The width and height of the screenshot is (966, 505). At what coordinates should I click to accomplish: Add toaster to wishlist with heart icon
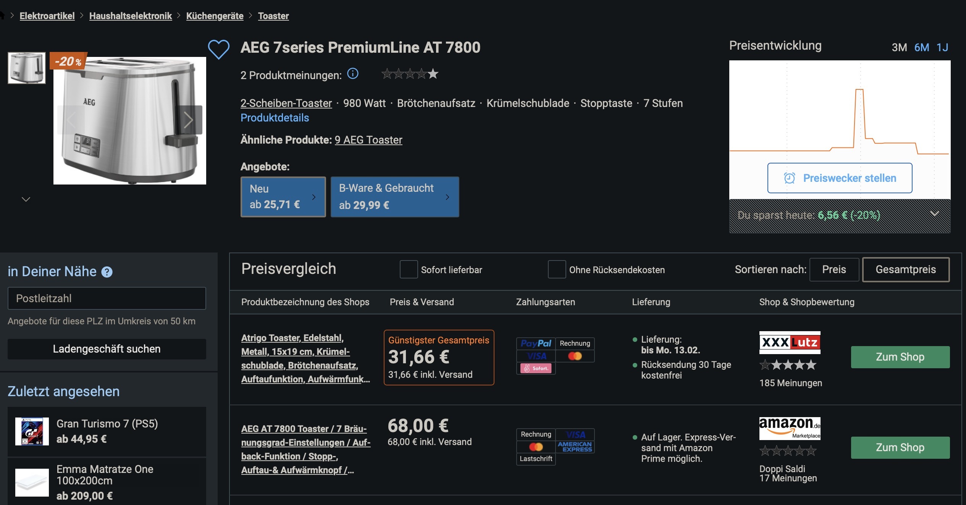coord(218,50)
